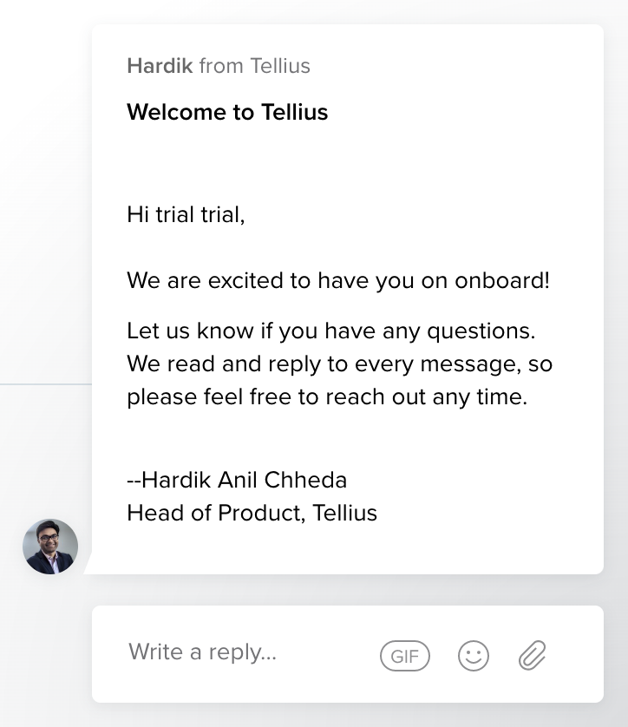Screen dimensions: 628x727
Task: Click empty space below the message signature
Action: point(348,549)
